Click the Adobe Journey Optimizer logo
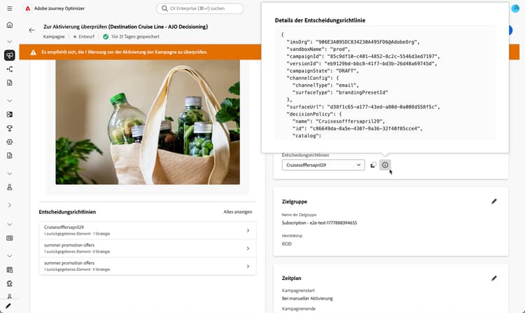This screenshot has height=313, width=525. (x=28, y=8)
